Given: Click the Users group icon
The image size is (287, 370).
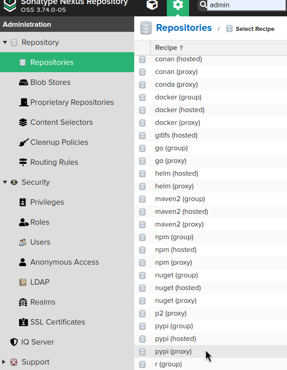Looking at the screenshot, I should pyautogui.click(x=23, y=242).
